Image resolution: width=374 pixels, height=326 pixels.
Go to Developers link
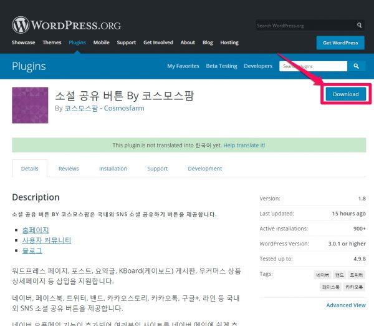pyautogui.click(x=258, y=66)
